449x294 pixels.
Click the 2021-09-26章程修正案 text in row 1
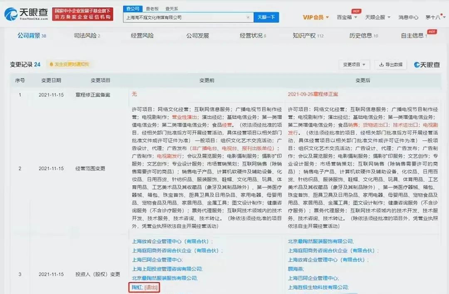pos(313,94)
